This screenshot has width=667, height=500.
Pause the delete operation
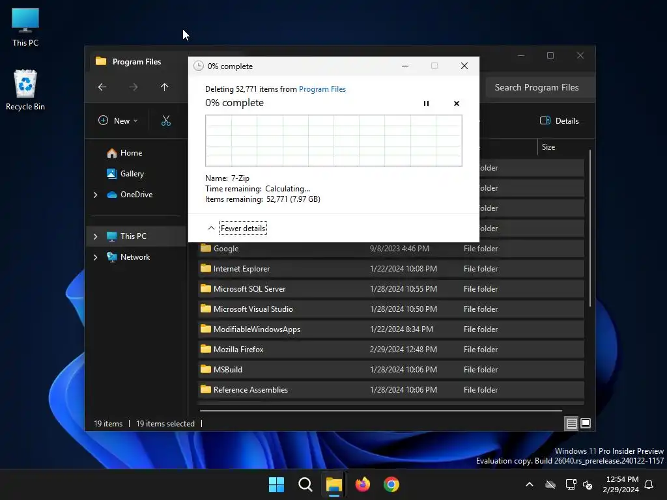(426, 104)
